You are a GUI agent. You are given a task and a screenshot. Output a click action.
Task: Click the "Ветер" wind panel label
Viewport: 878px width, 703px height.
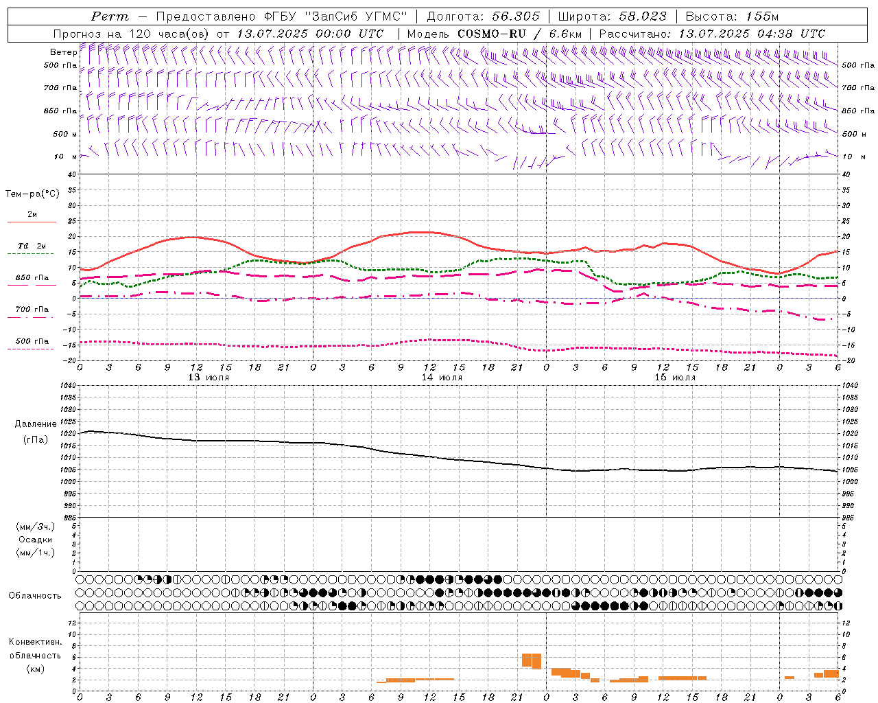tap(63, 52)
